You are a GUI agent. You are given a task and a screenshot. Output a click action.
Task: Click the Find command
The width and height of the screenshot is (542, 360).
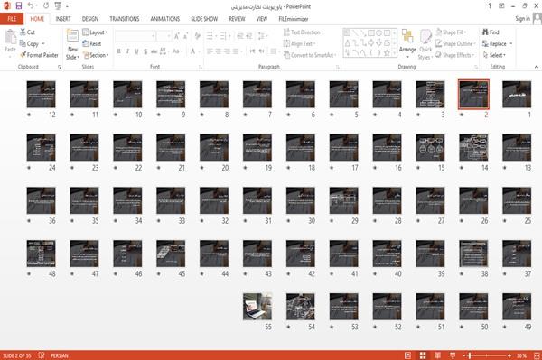(491, 32)
